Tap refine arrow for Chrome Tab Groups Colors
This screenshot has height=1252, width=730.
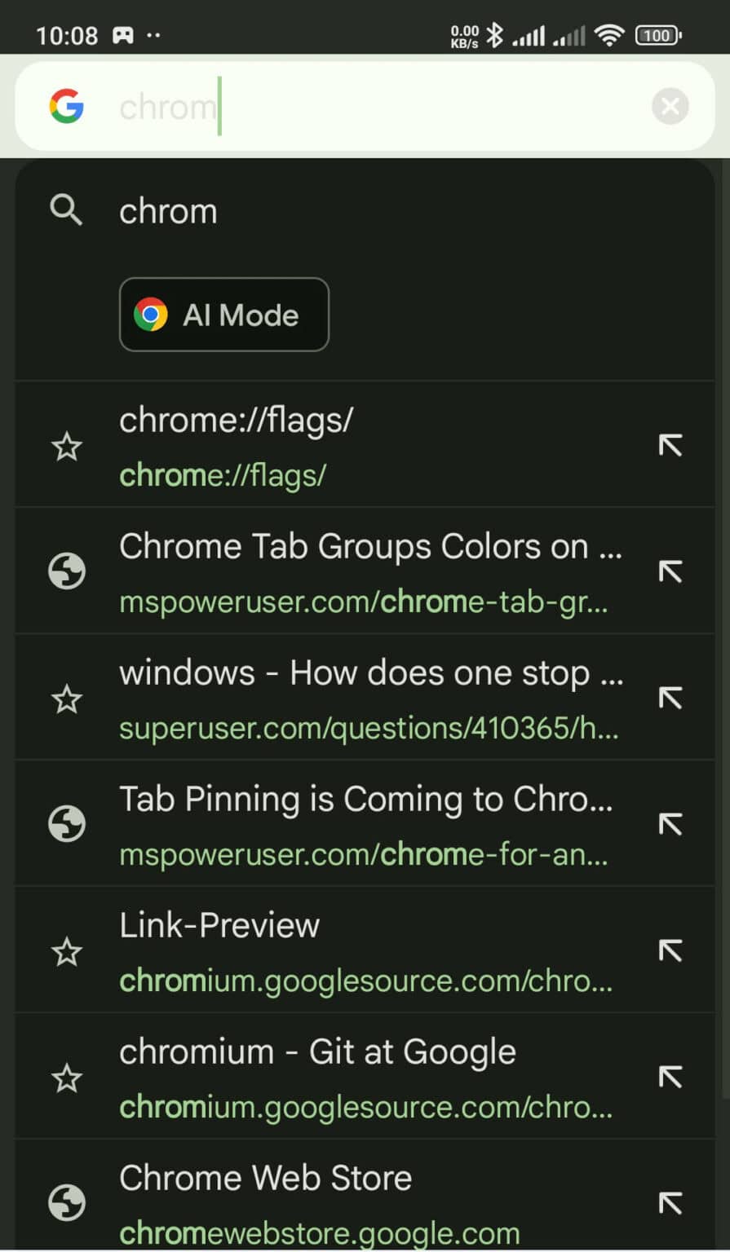(x=670, y=571)
